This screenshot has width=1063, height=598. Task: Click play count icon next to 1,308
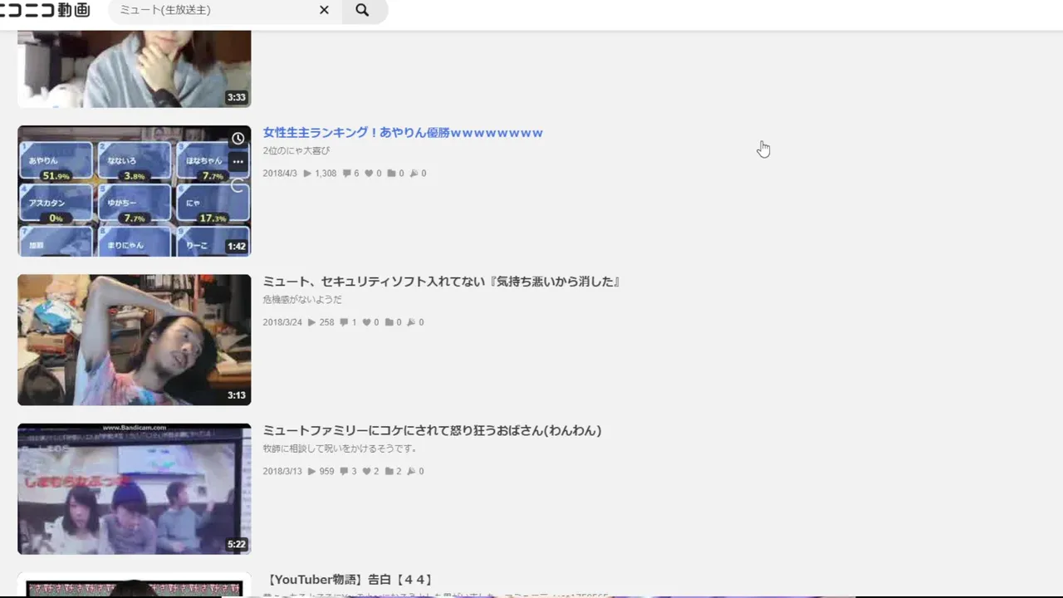click(x=307, y=174)
